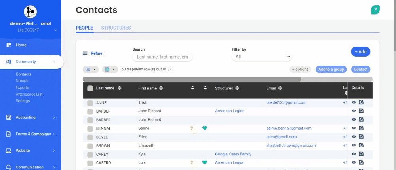View details of BENNAI Salma
This screenshot has height=170, width=396.
354,128
